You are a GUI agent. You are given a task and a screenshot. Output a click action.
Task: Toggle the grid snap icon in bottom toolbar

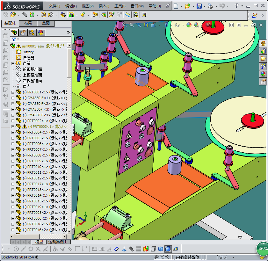(x=102, y=249)
